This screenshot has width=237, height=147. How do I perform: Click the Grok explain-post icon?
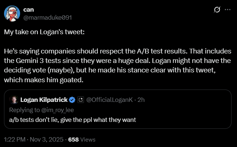217,10
